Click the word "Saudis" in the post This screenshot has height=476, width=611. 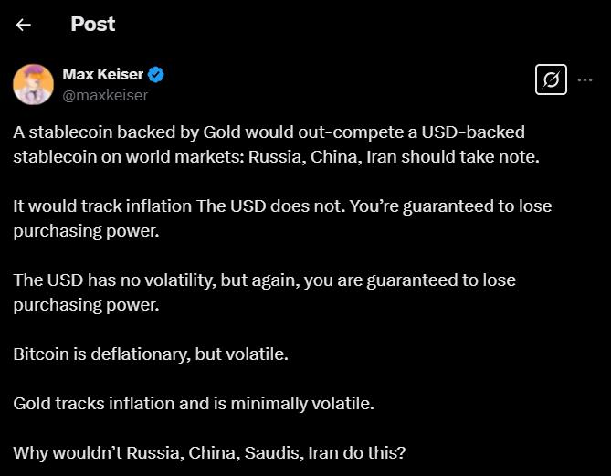(270, 451)
